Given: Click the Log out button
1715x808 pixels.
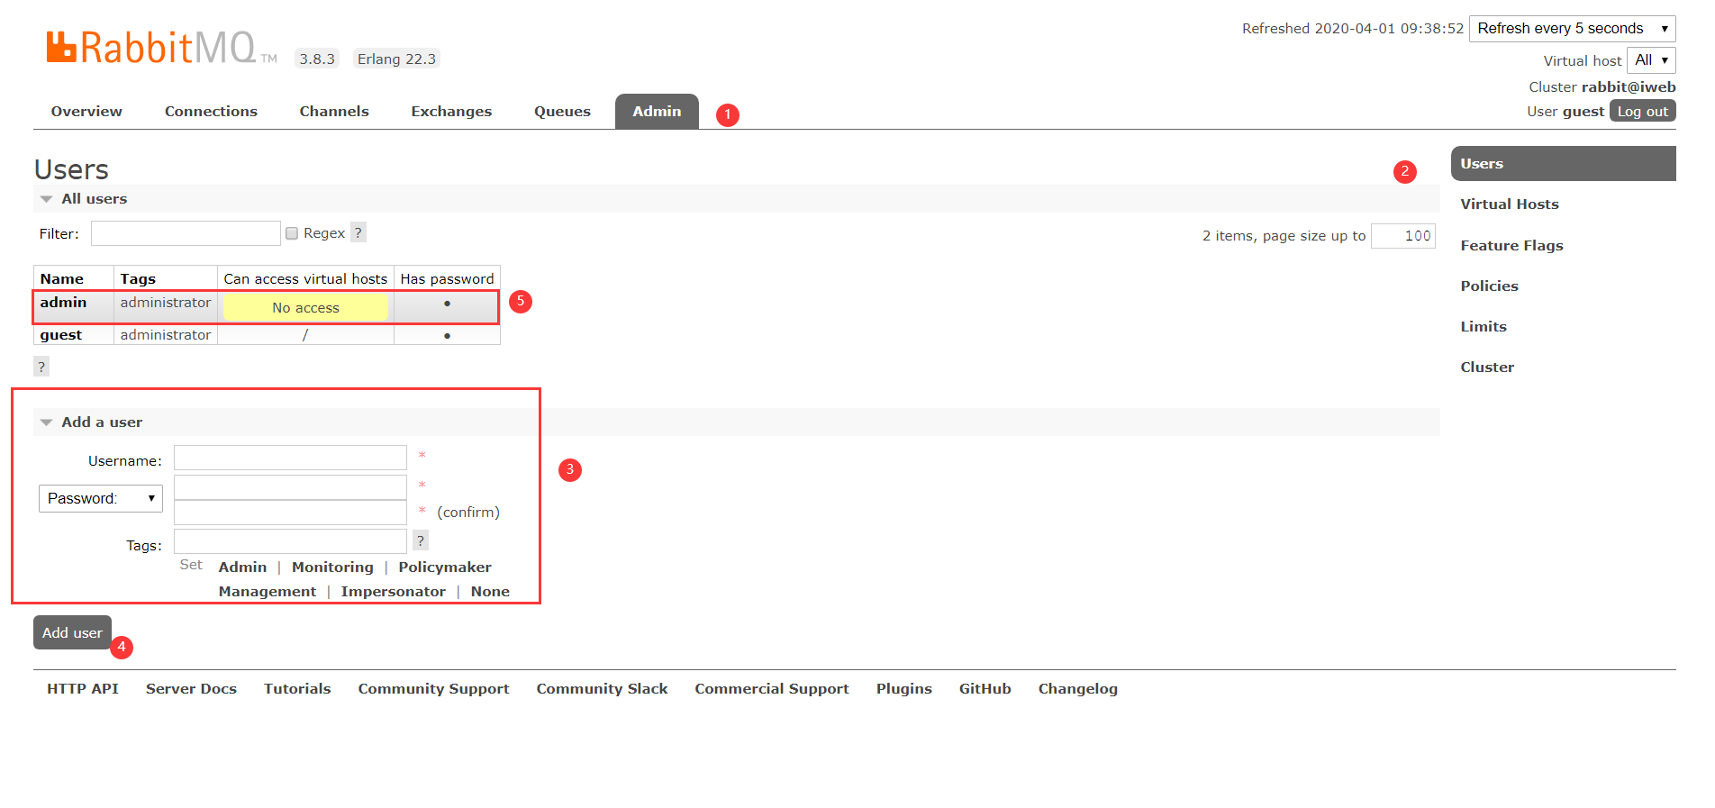Looking at the screenshot, I should 1642,111.
